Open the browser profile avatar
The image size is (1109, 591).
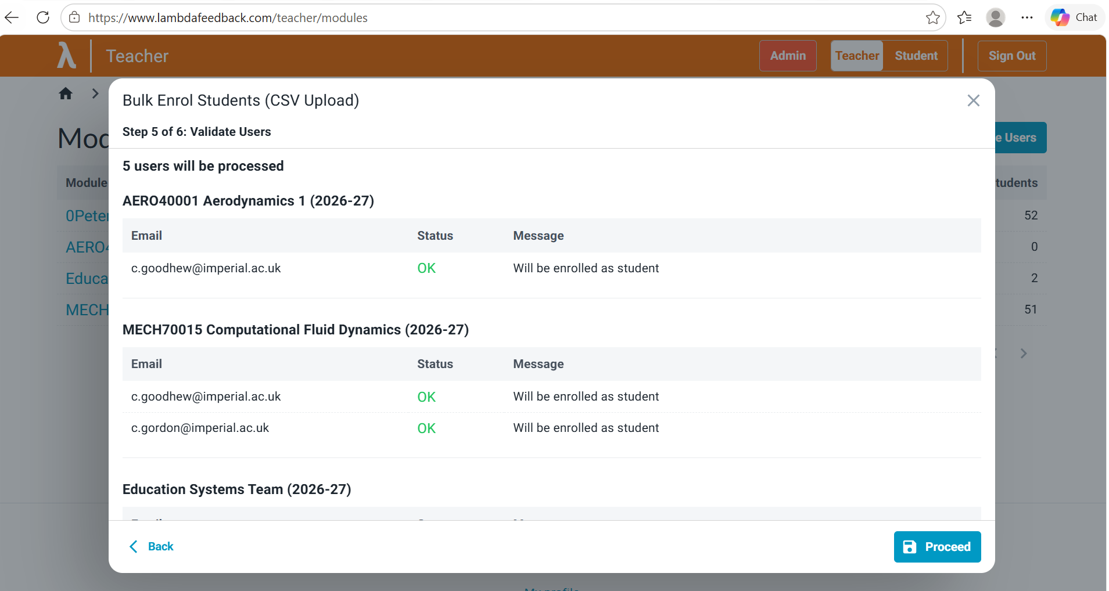(996, 17)
